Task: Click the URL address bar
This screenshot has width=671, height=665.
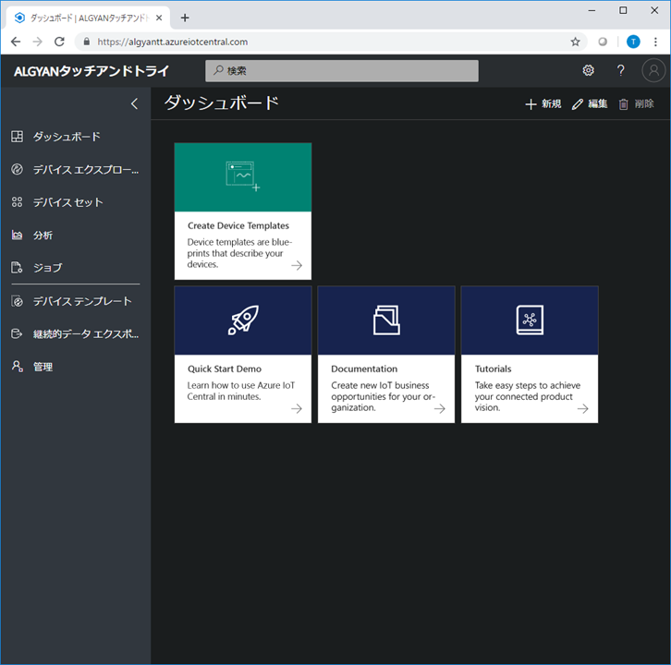Action: pyautogui.click(x=330, y=42)
